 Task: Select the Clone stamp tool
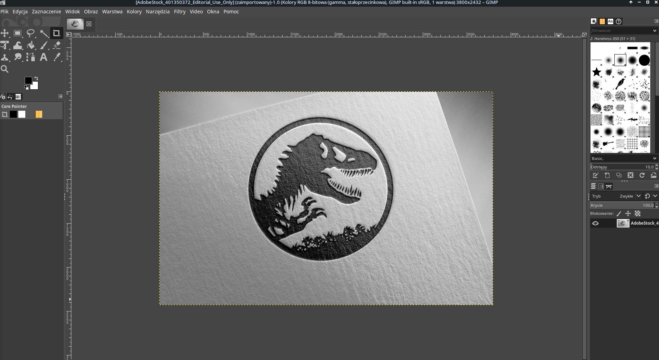tap(5, 57)
